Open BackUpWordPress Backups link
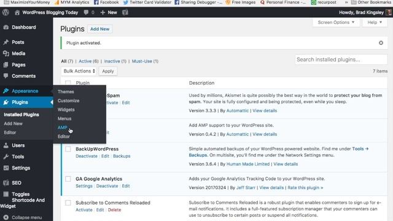This screenshot has height=221, width=393. click(x=122, y=156)
